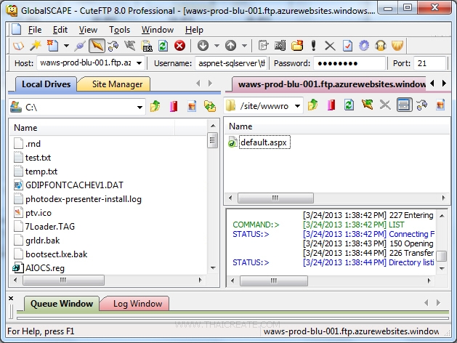Open the dropdown arrow beside New icon
457x343 pixels.
[x=66, y=46]
